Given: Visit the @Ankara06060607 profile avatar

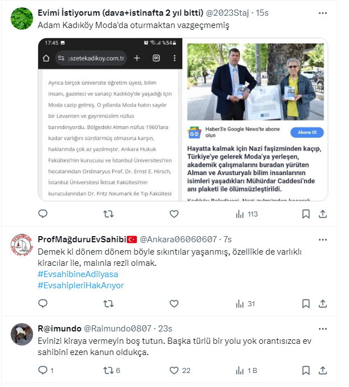Looking at the screenshot, I should coord(22,245).
